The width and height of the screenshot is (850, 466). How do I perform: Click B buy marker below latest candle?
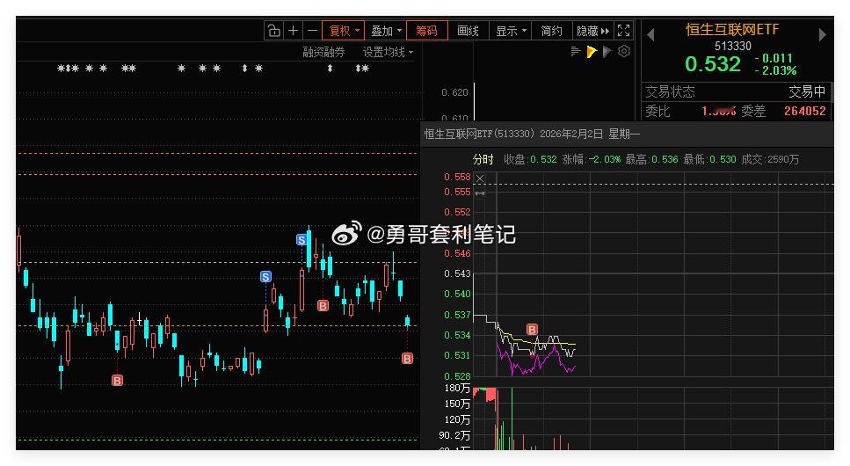click(x=407, y=358)
